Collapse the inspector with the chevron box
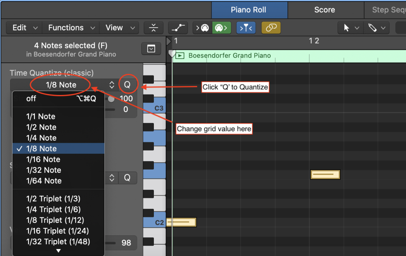406x256 pixels. pyautogui.click(x=151, y=49)
